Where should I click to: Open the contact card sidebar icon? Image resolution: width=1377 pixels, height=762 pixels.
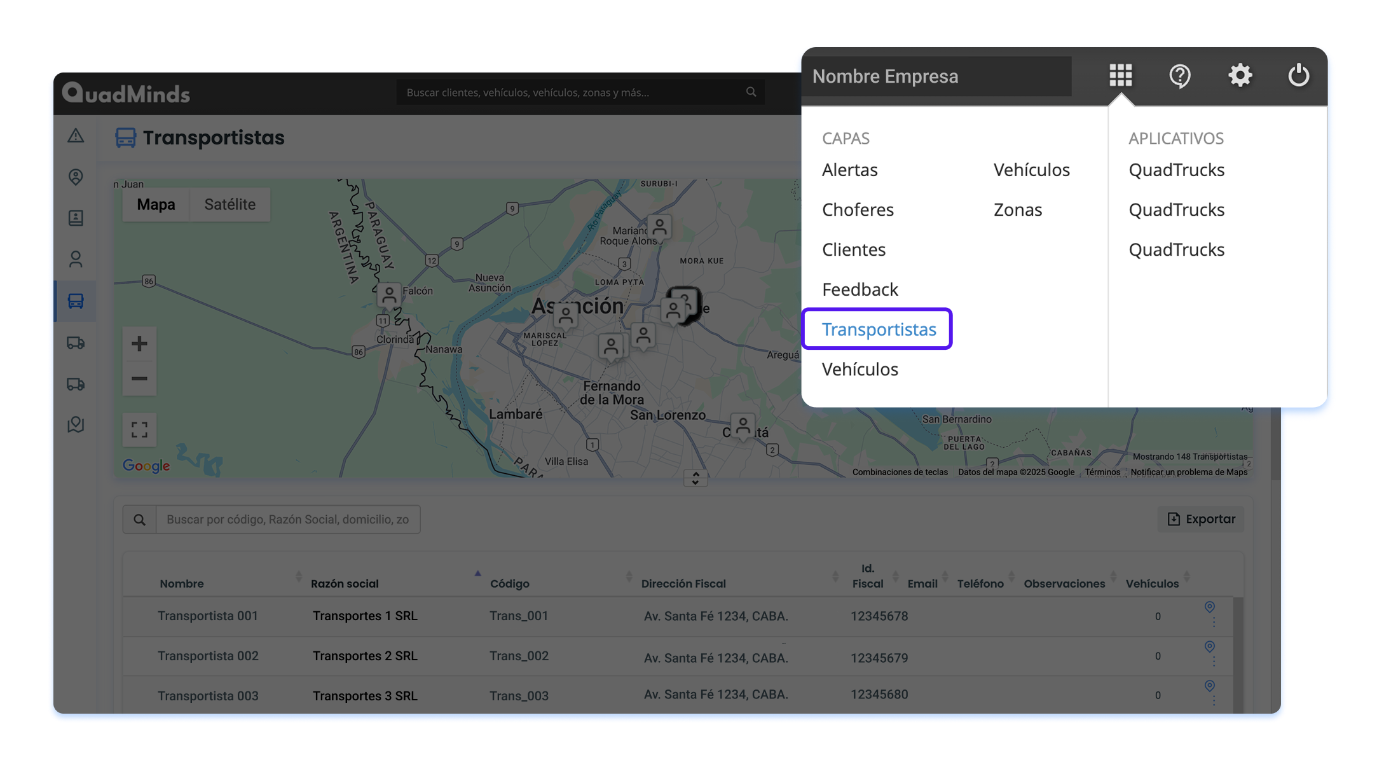(76, 218)
